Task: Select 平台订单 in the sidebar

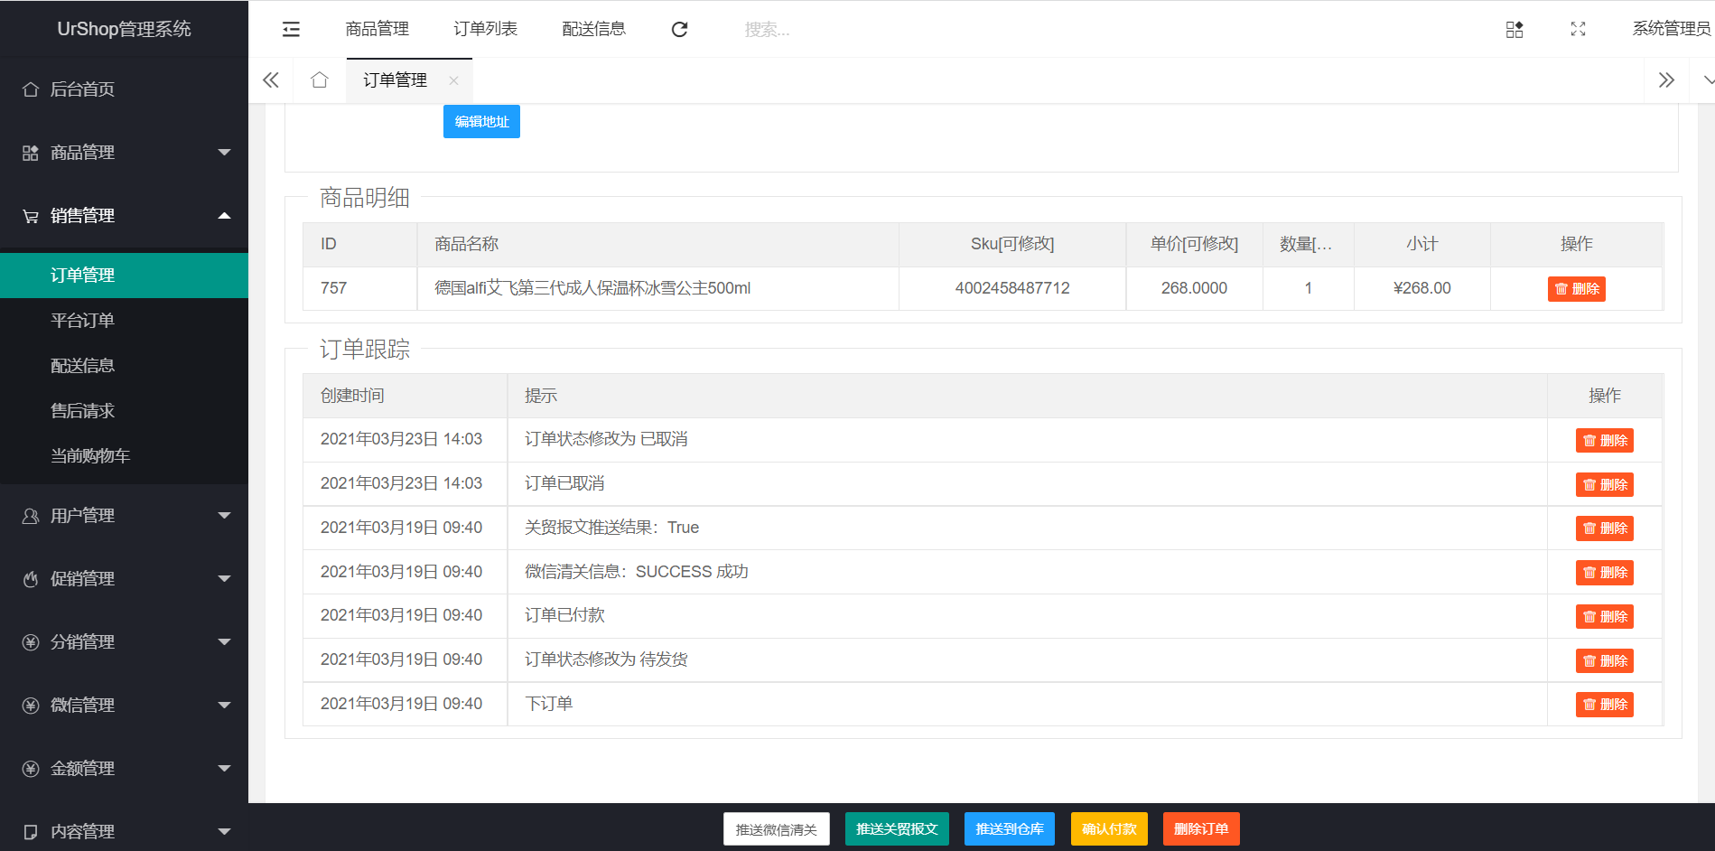Action: click(x=83, y=321)
